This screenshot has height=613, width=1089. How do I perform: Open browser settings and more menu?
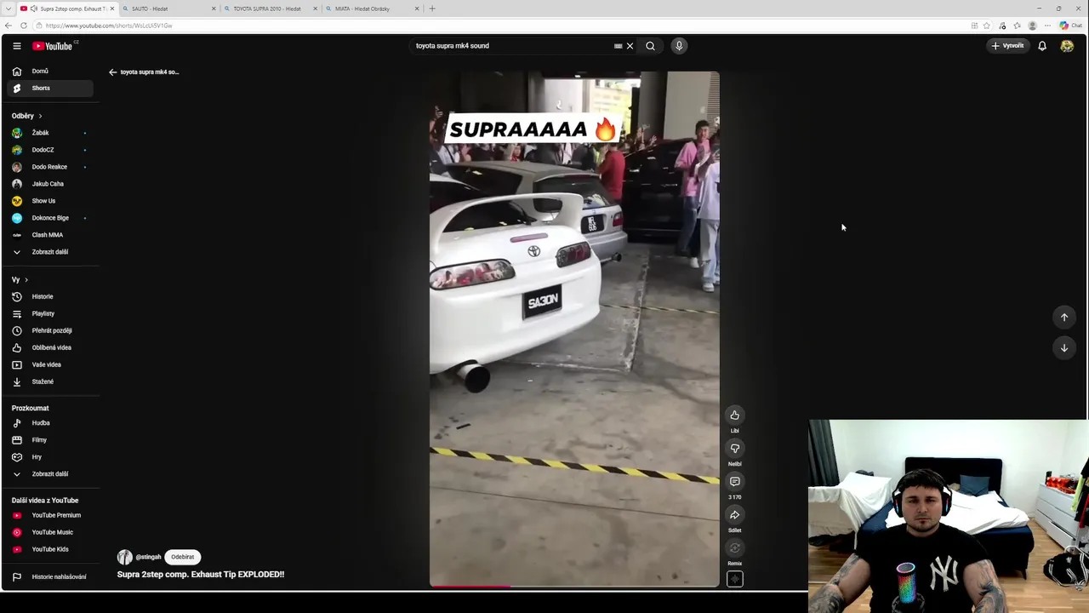pos(1047,26)
